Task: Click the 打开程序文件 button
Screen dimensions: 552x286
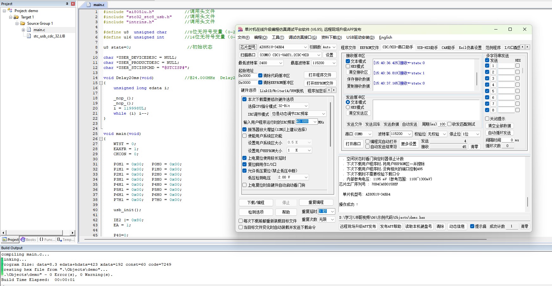Action: tap(320, 75)
